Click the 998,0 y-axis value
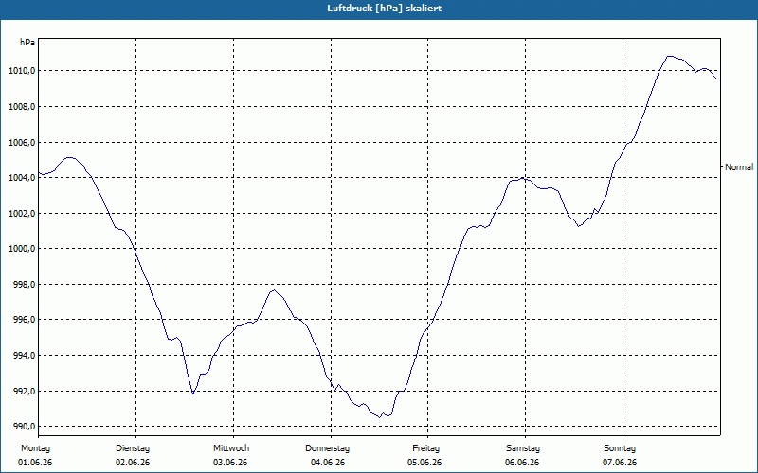The image size is (758, 473). 25,285
